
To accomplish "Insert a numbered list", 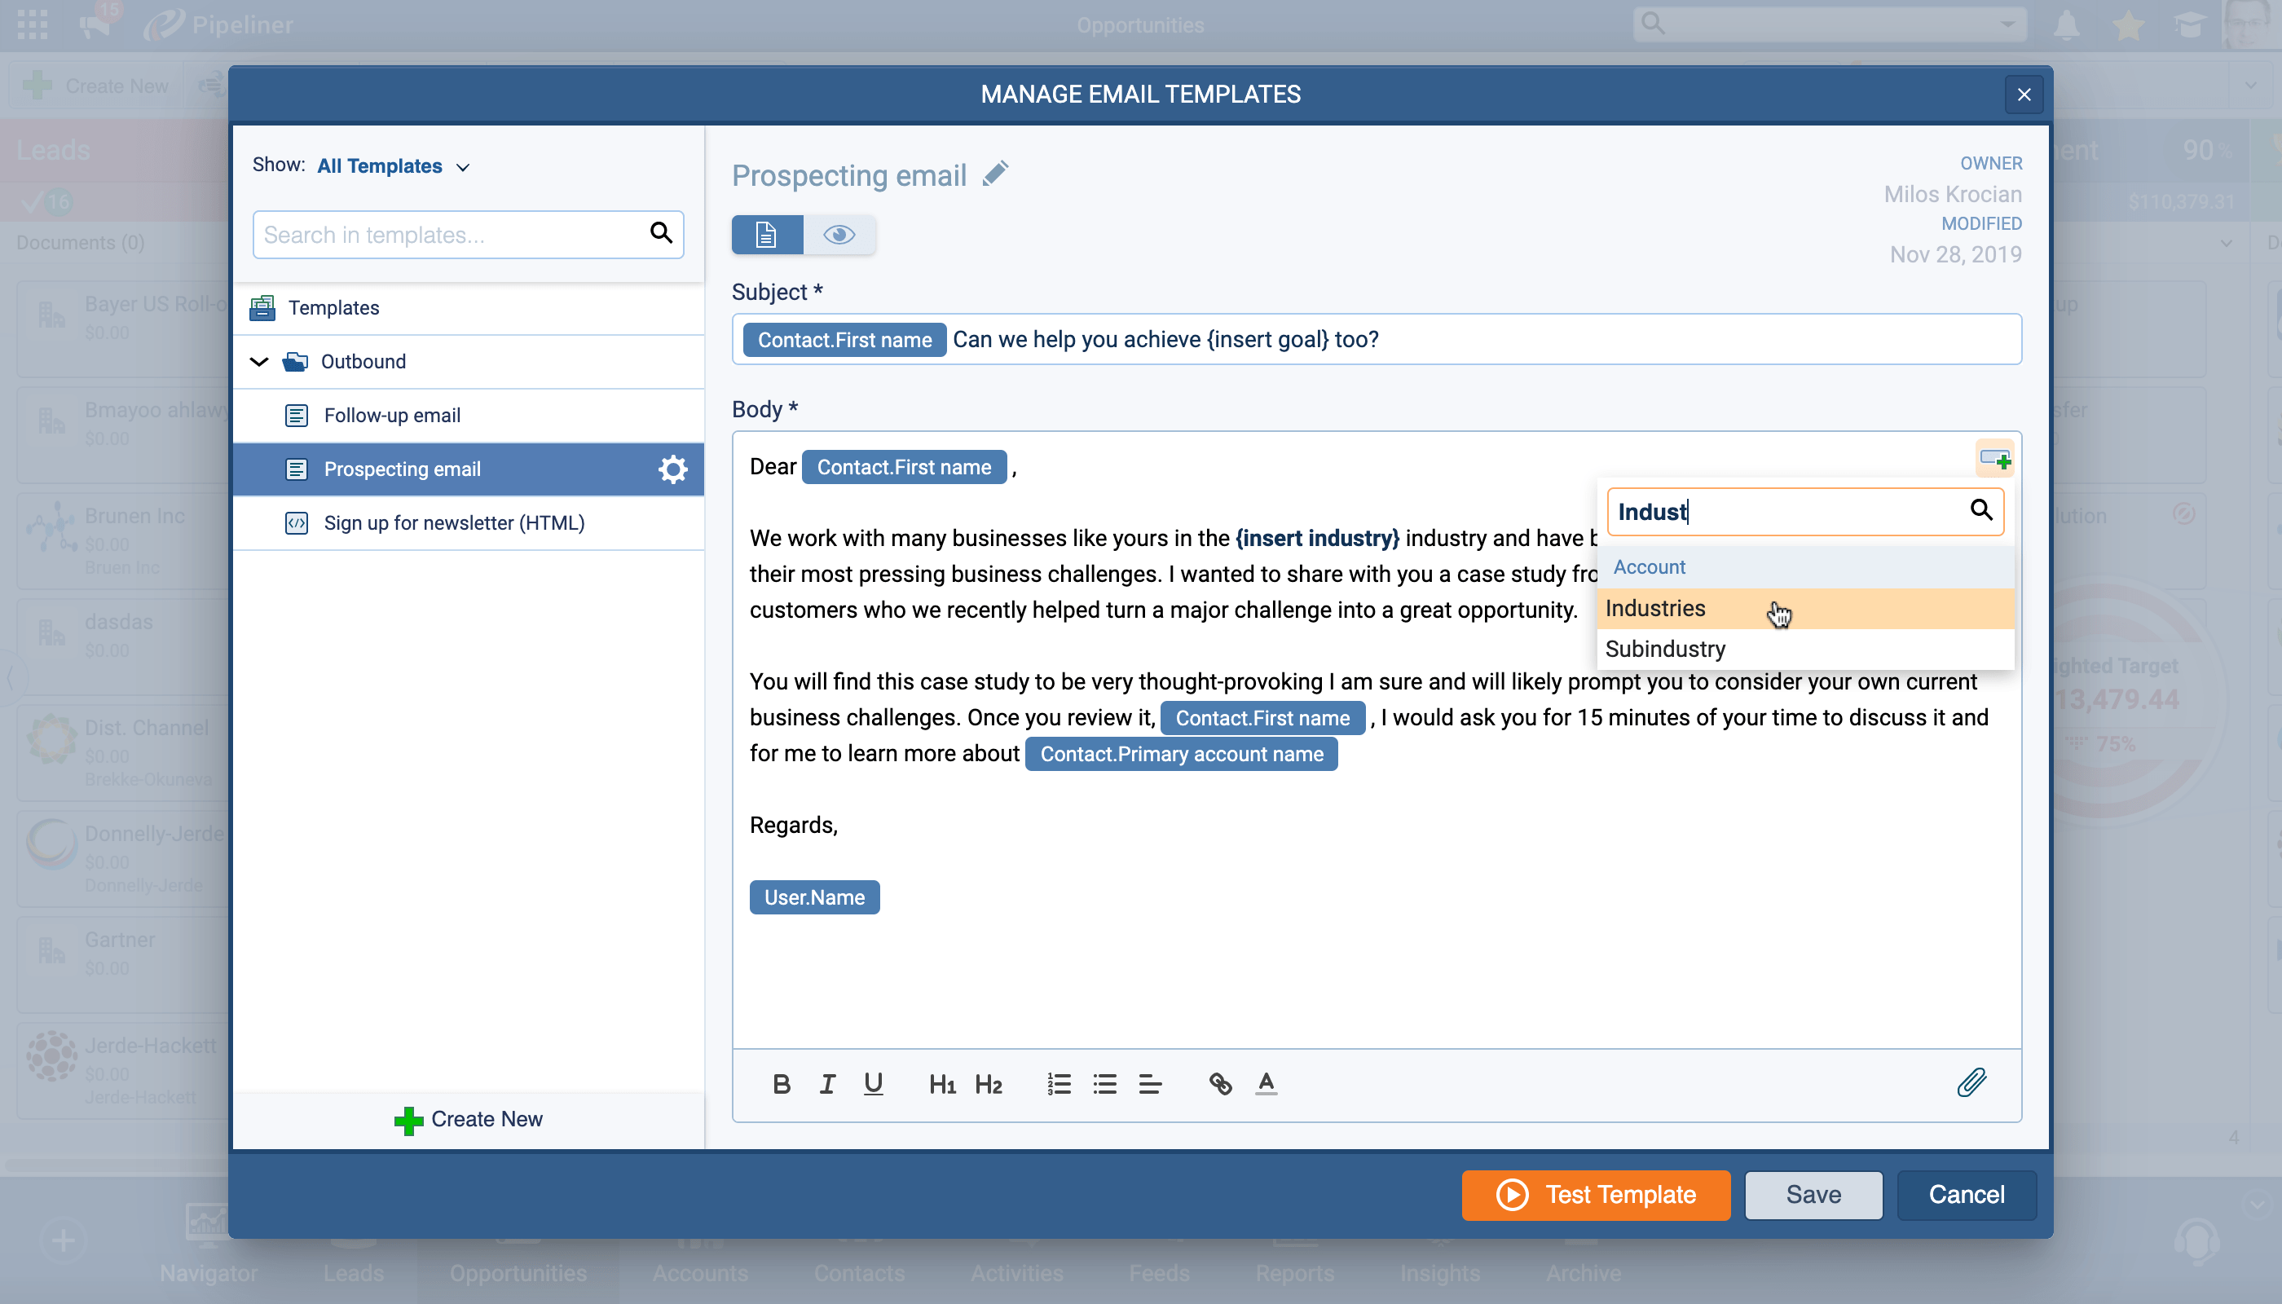I will pyautogui.click(x=1059, y=1085).
